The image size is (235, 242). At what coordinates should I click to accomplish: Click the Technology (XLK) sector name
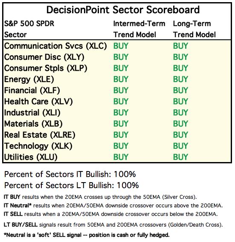coord(38,146)
